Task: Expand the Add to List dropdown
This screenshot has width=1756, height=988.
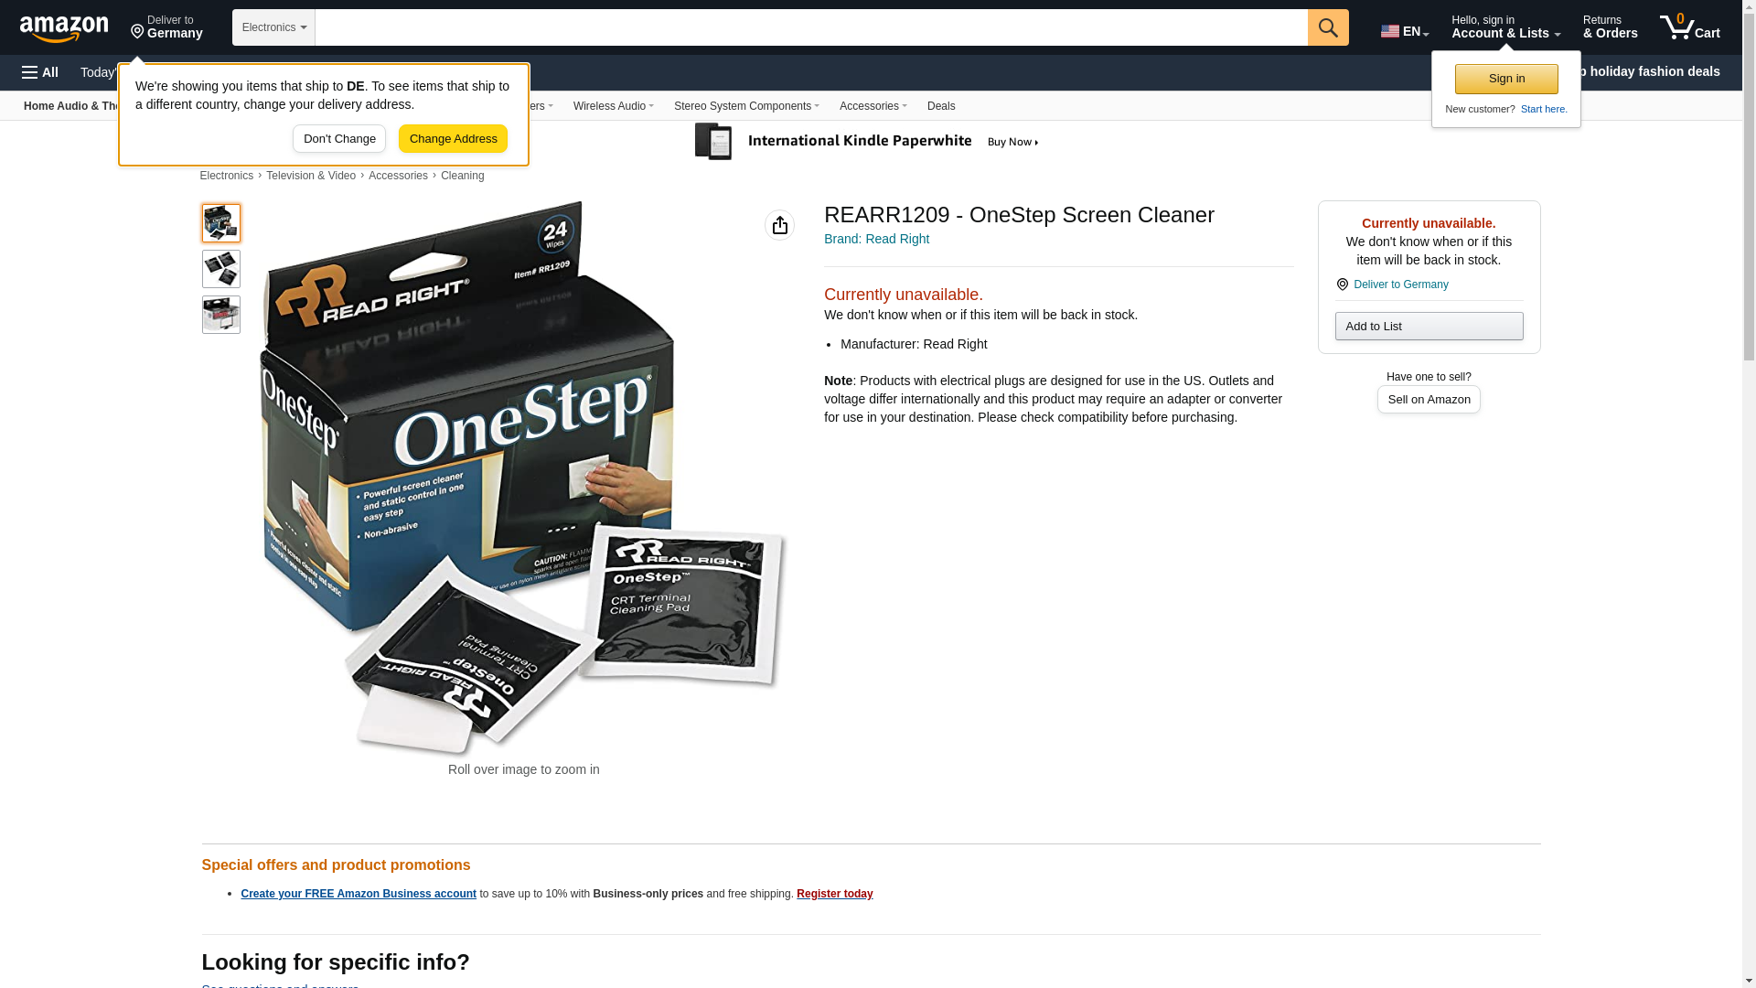Action: (1429, 327)
